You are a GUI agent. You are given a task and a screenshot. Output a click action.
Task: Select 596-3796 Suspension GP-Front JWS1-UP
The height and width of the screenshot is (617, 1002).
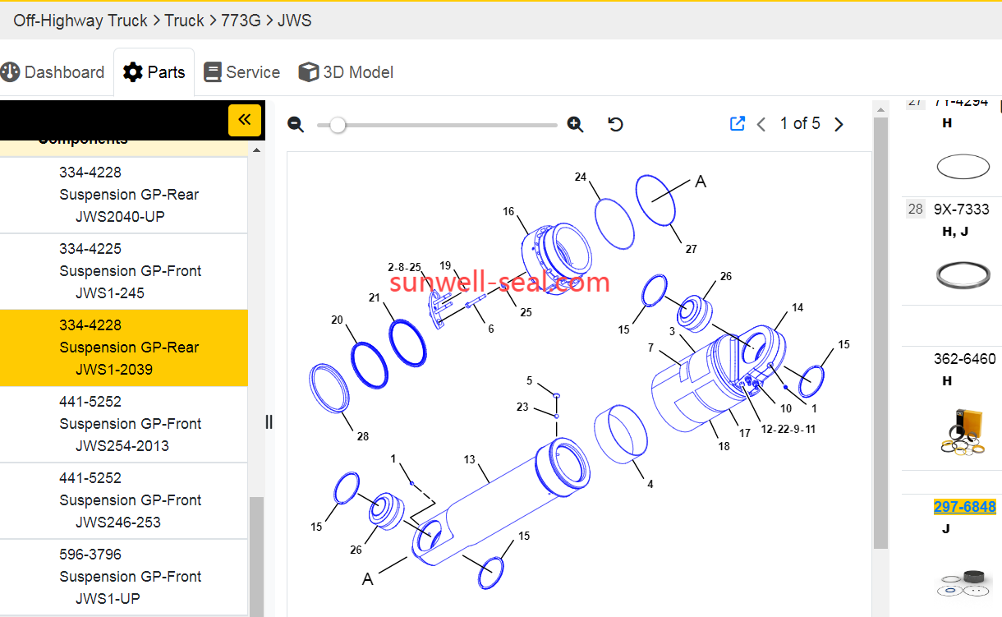(129, 577)
